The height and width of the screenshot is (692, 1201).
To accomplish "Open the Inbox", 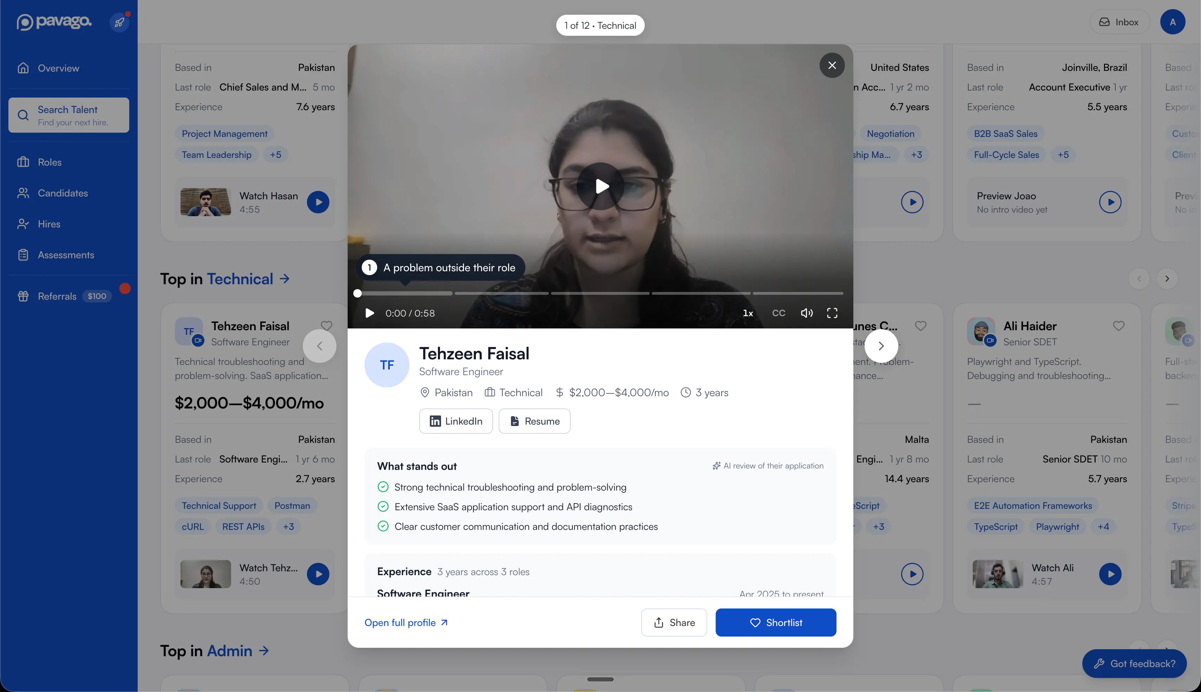I will point(1120,22).
